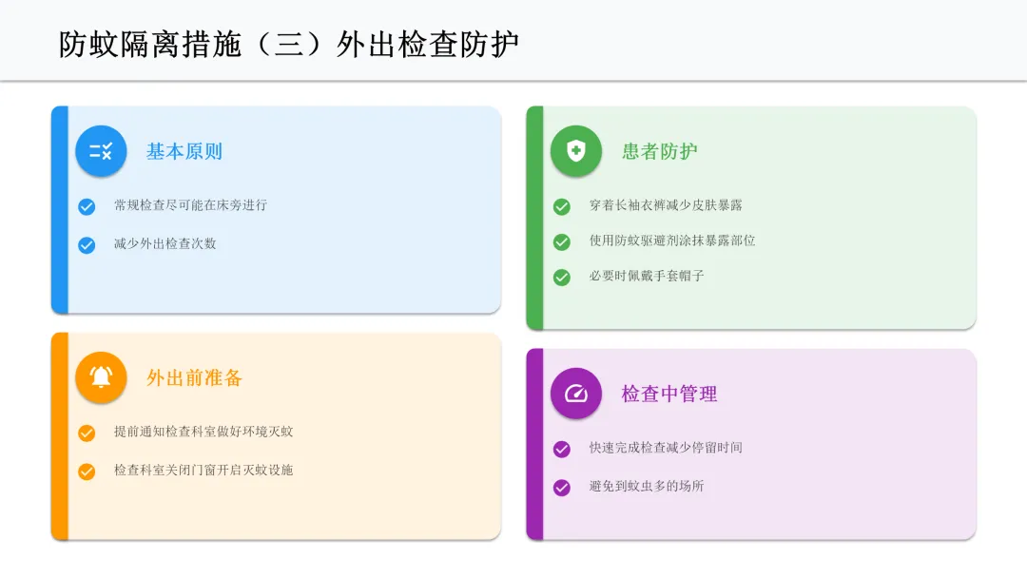Click the blue checkmark beside 减少外出检查次数
Screen dimensions: 1027x578
pos(87,244)
